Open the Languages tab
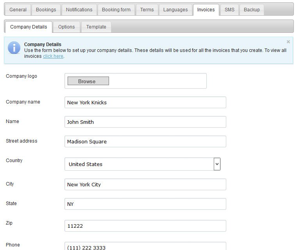 pyautogui.click(x=175, y=10)
